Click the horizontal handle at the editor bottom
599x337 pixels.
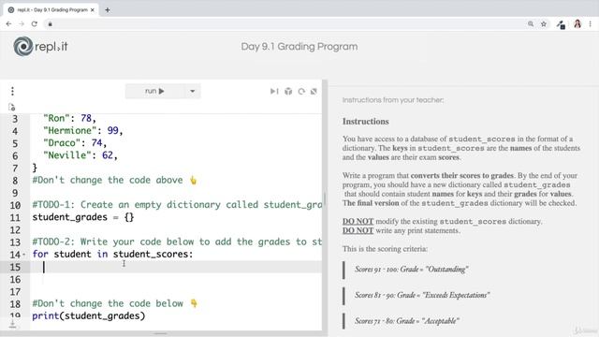click(x=160, y=333)
